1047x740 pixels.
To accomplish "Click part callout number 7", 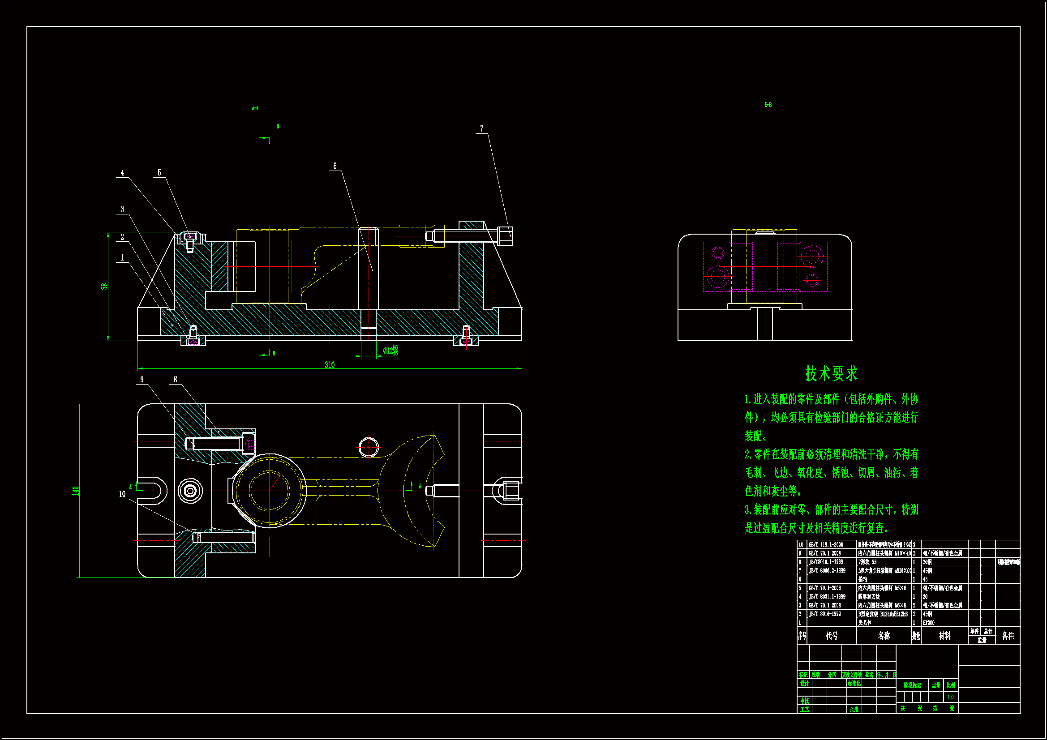I will tap(481, 129).
